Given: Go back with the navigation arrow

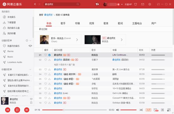Looking at the screenshot, I should tap(35, 4).
